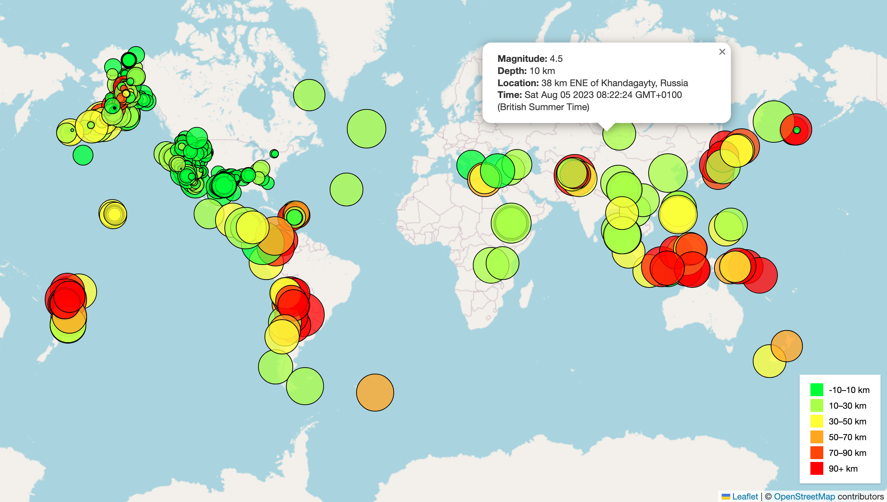Close the earthquake info popup
This screenshot has height=502, width=887.
722,52
